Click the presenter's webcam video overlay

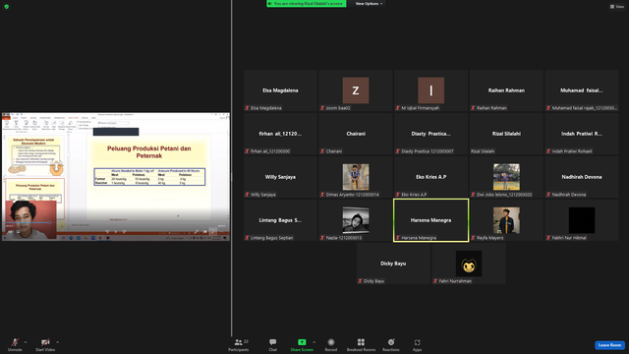[x=30, y=220]
